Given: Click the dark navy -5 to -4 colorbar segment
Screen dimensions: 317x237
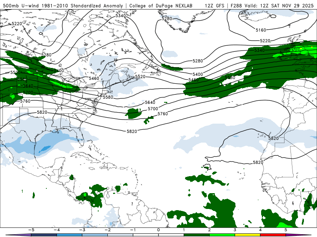Looking at the screenshot, I should point(44,235).
